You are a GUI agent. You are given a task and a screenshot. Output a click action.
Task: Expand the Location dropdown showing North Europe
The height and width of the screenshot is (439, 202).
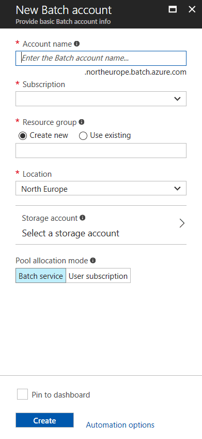tap(101, 188)
